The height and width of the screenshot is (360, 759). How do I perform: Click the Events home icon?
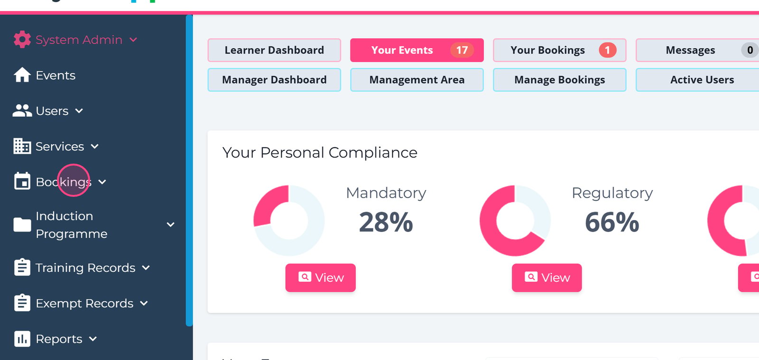tap(22, 75)
